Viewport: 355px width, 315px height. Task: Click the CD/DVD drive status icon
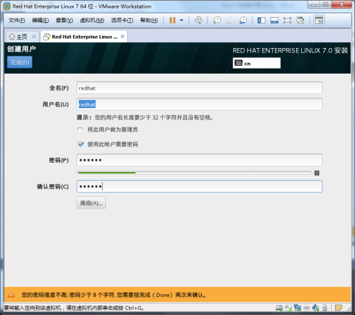(x=288, y=308)
